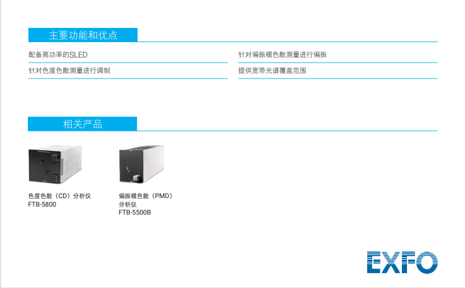Select the text 针对色度色散测量进行调制
Image resolution: width=465 pixels, height=288 pixels.
click(69, 71)
